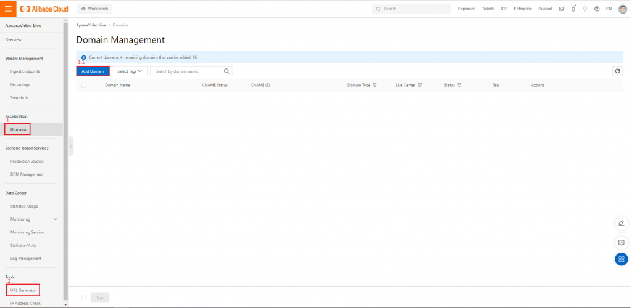Open the blue floating apps widget
This screenshot has width=632, height=308.
(x=621, y=259)
